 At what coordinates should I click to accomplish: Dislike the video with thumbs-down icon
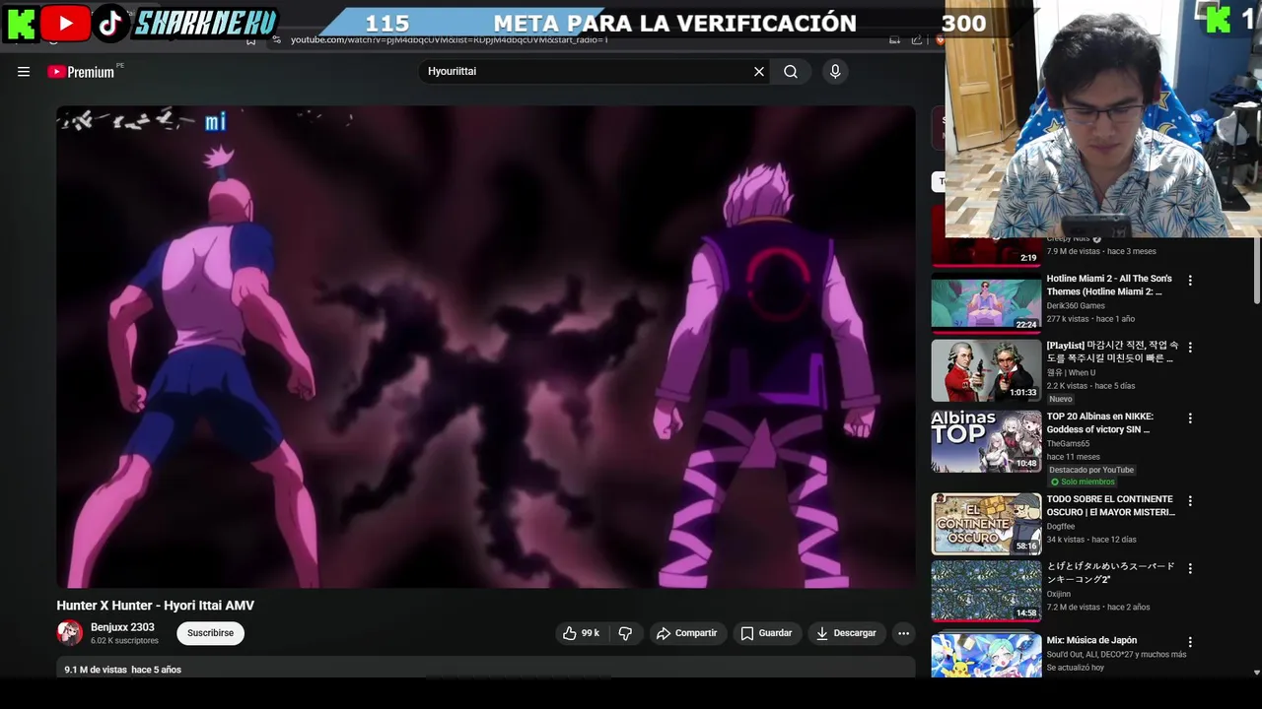coord(625,633)
